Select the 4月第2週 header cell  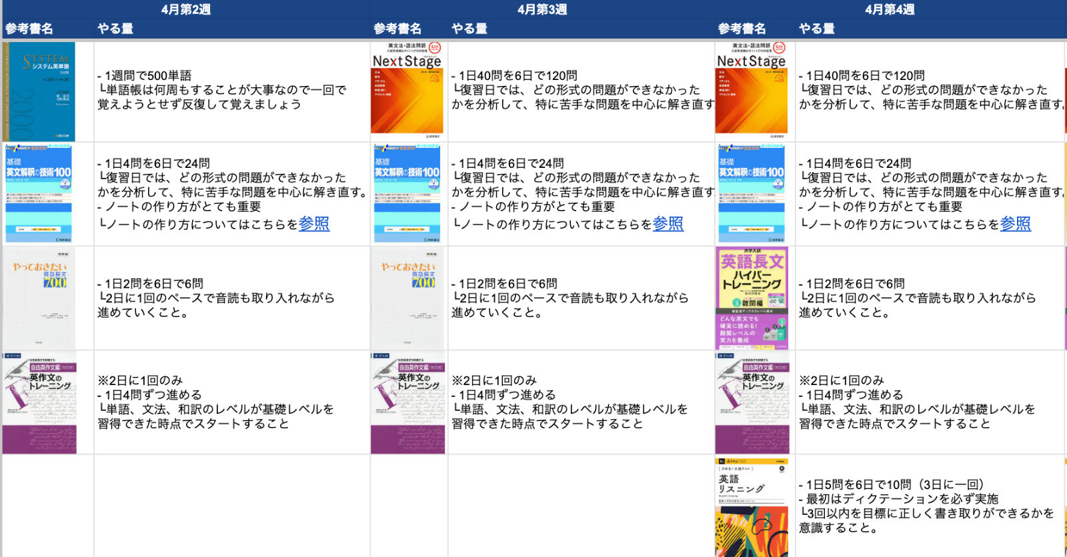coord(185,9)
